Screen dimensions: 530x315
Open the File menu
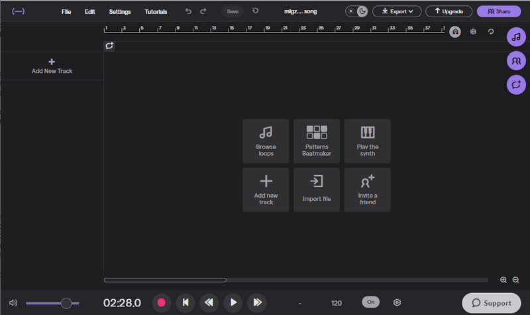66,11
